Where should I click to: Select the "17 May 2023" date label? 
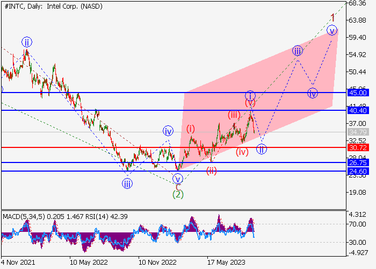coord(226,262)
